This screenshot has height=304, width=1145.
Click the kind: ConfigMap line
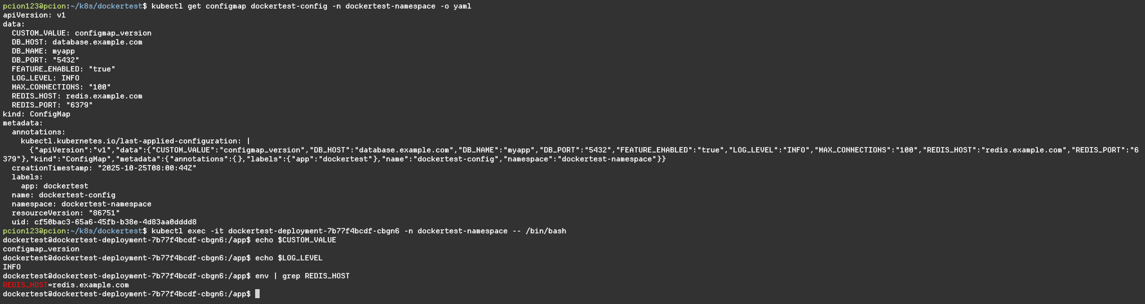point(37,114)
